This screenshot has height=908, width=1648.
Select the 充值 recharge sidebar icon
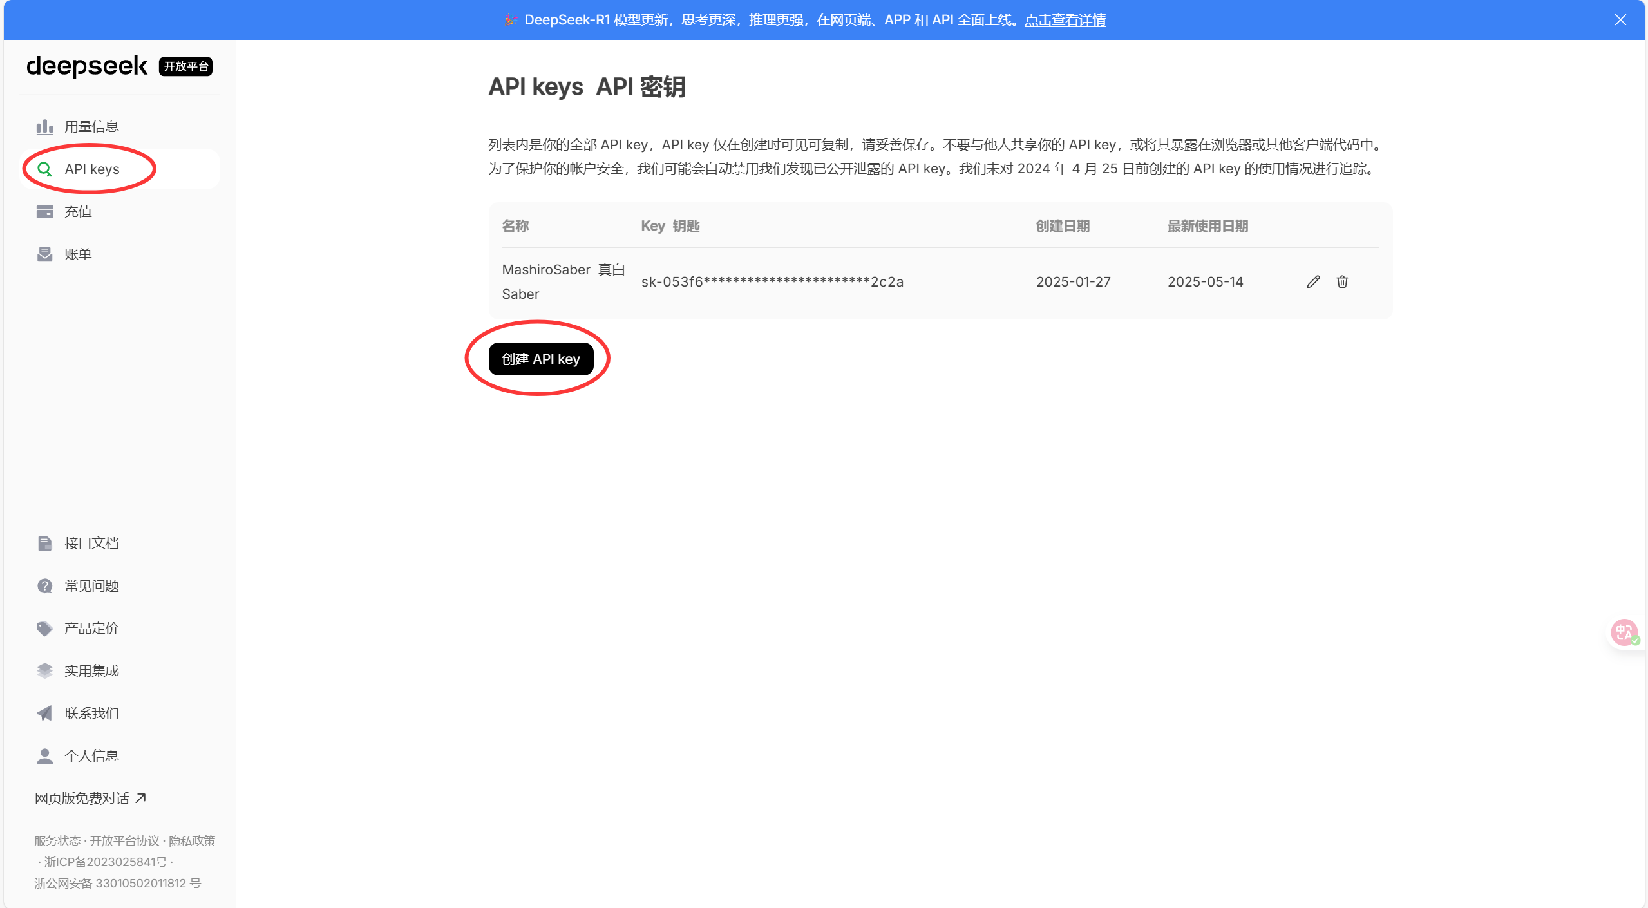[44, 211]
